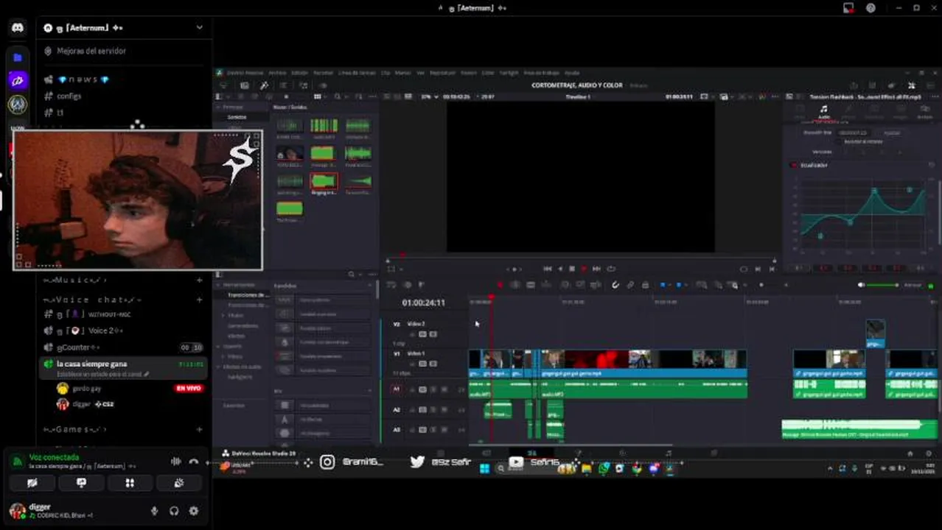
Task: Select clip on Video 2 track
Action: [x=875, y=333]
